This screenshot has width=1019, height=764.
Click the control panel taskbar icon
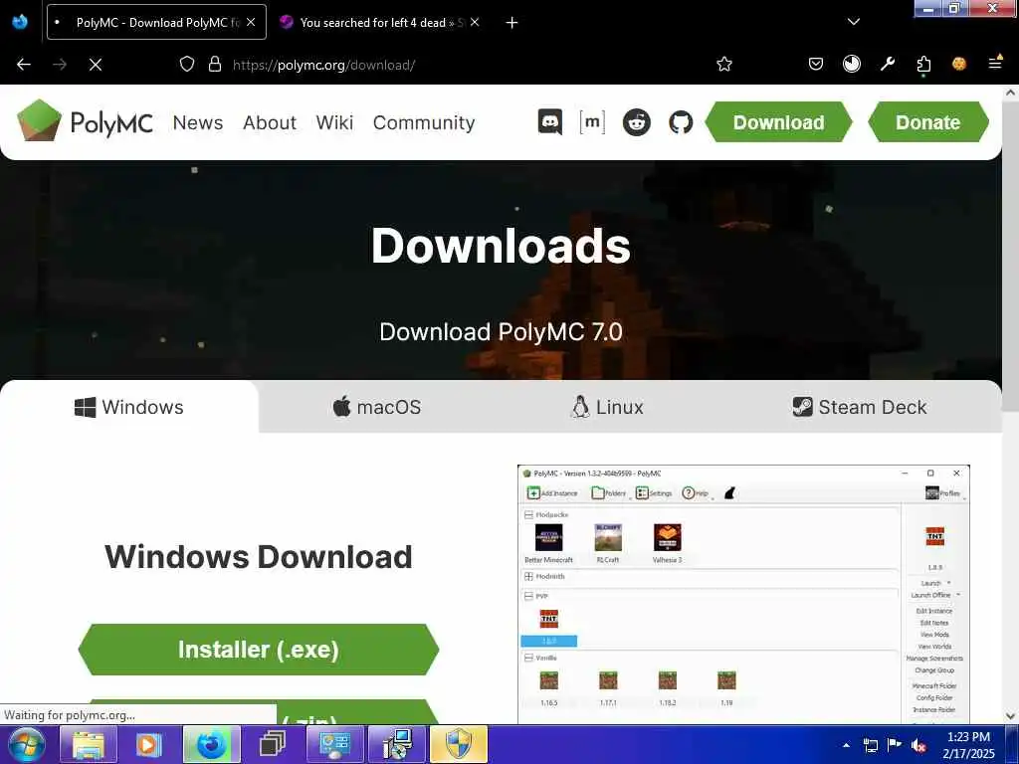point(334,744)
